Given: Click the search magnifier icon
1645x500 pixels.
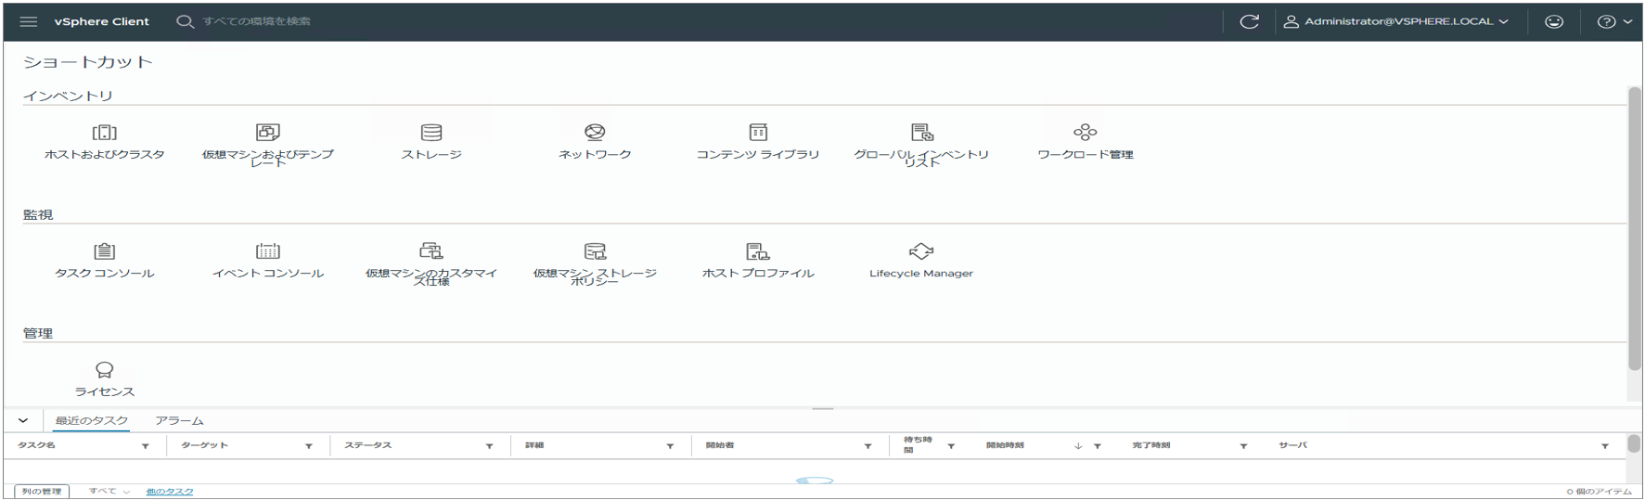Looking at the screenshot, I should [185, 21].
